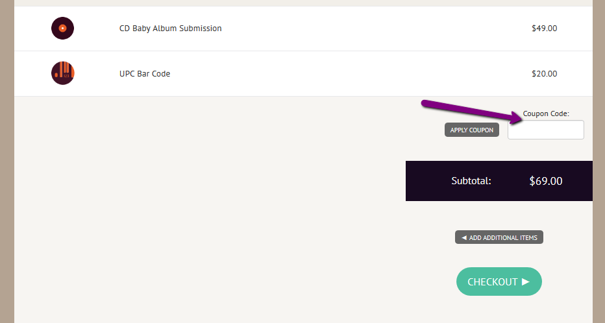
Task: Click the orange UPC barcode icon
Action: [62, 73]
